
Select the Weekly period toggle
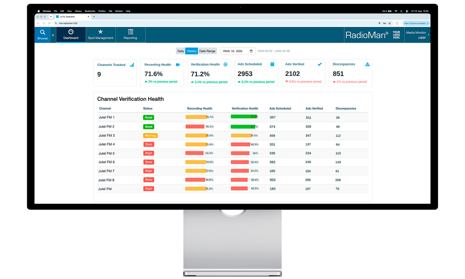click(x=192, y=51)
